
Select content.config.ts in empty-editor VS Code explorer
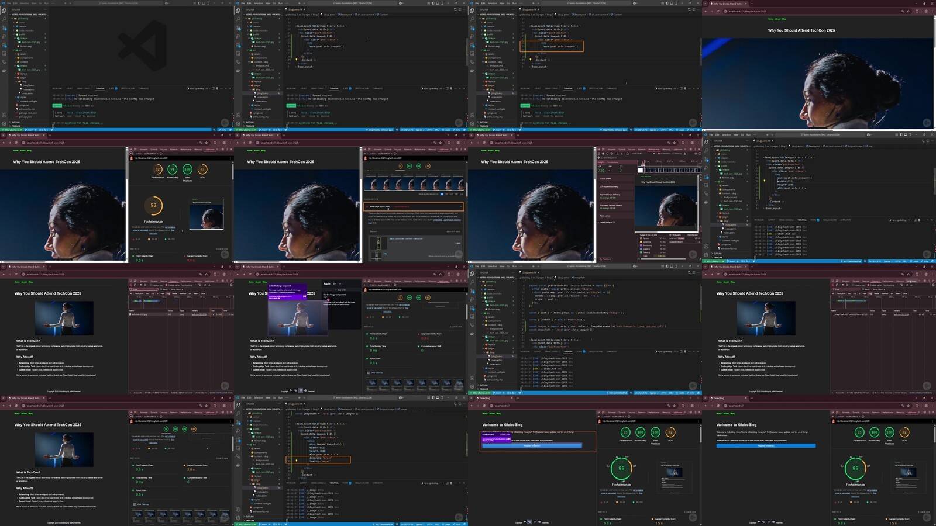(29, 101)
